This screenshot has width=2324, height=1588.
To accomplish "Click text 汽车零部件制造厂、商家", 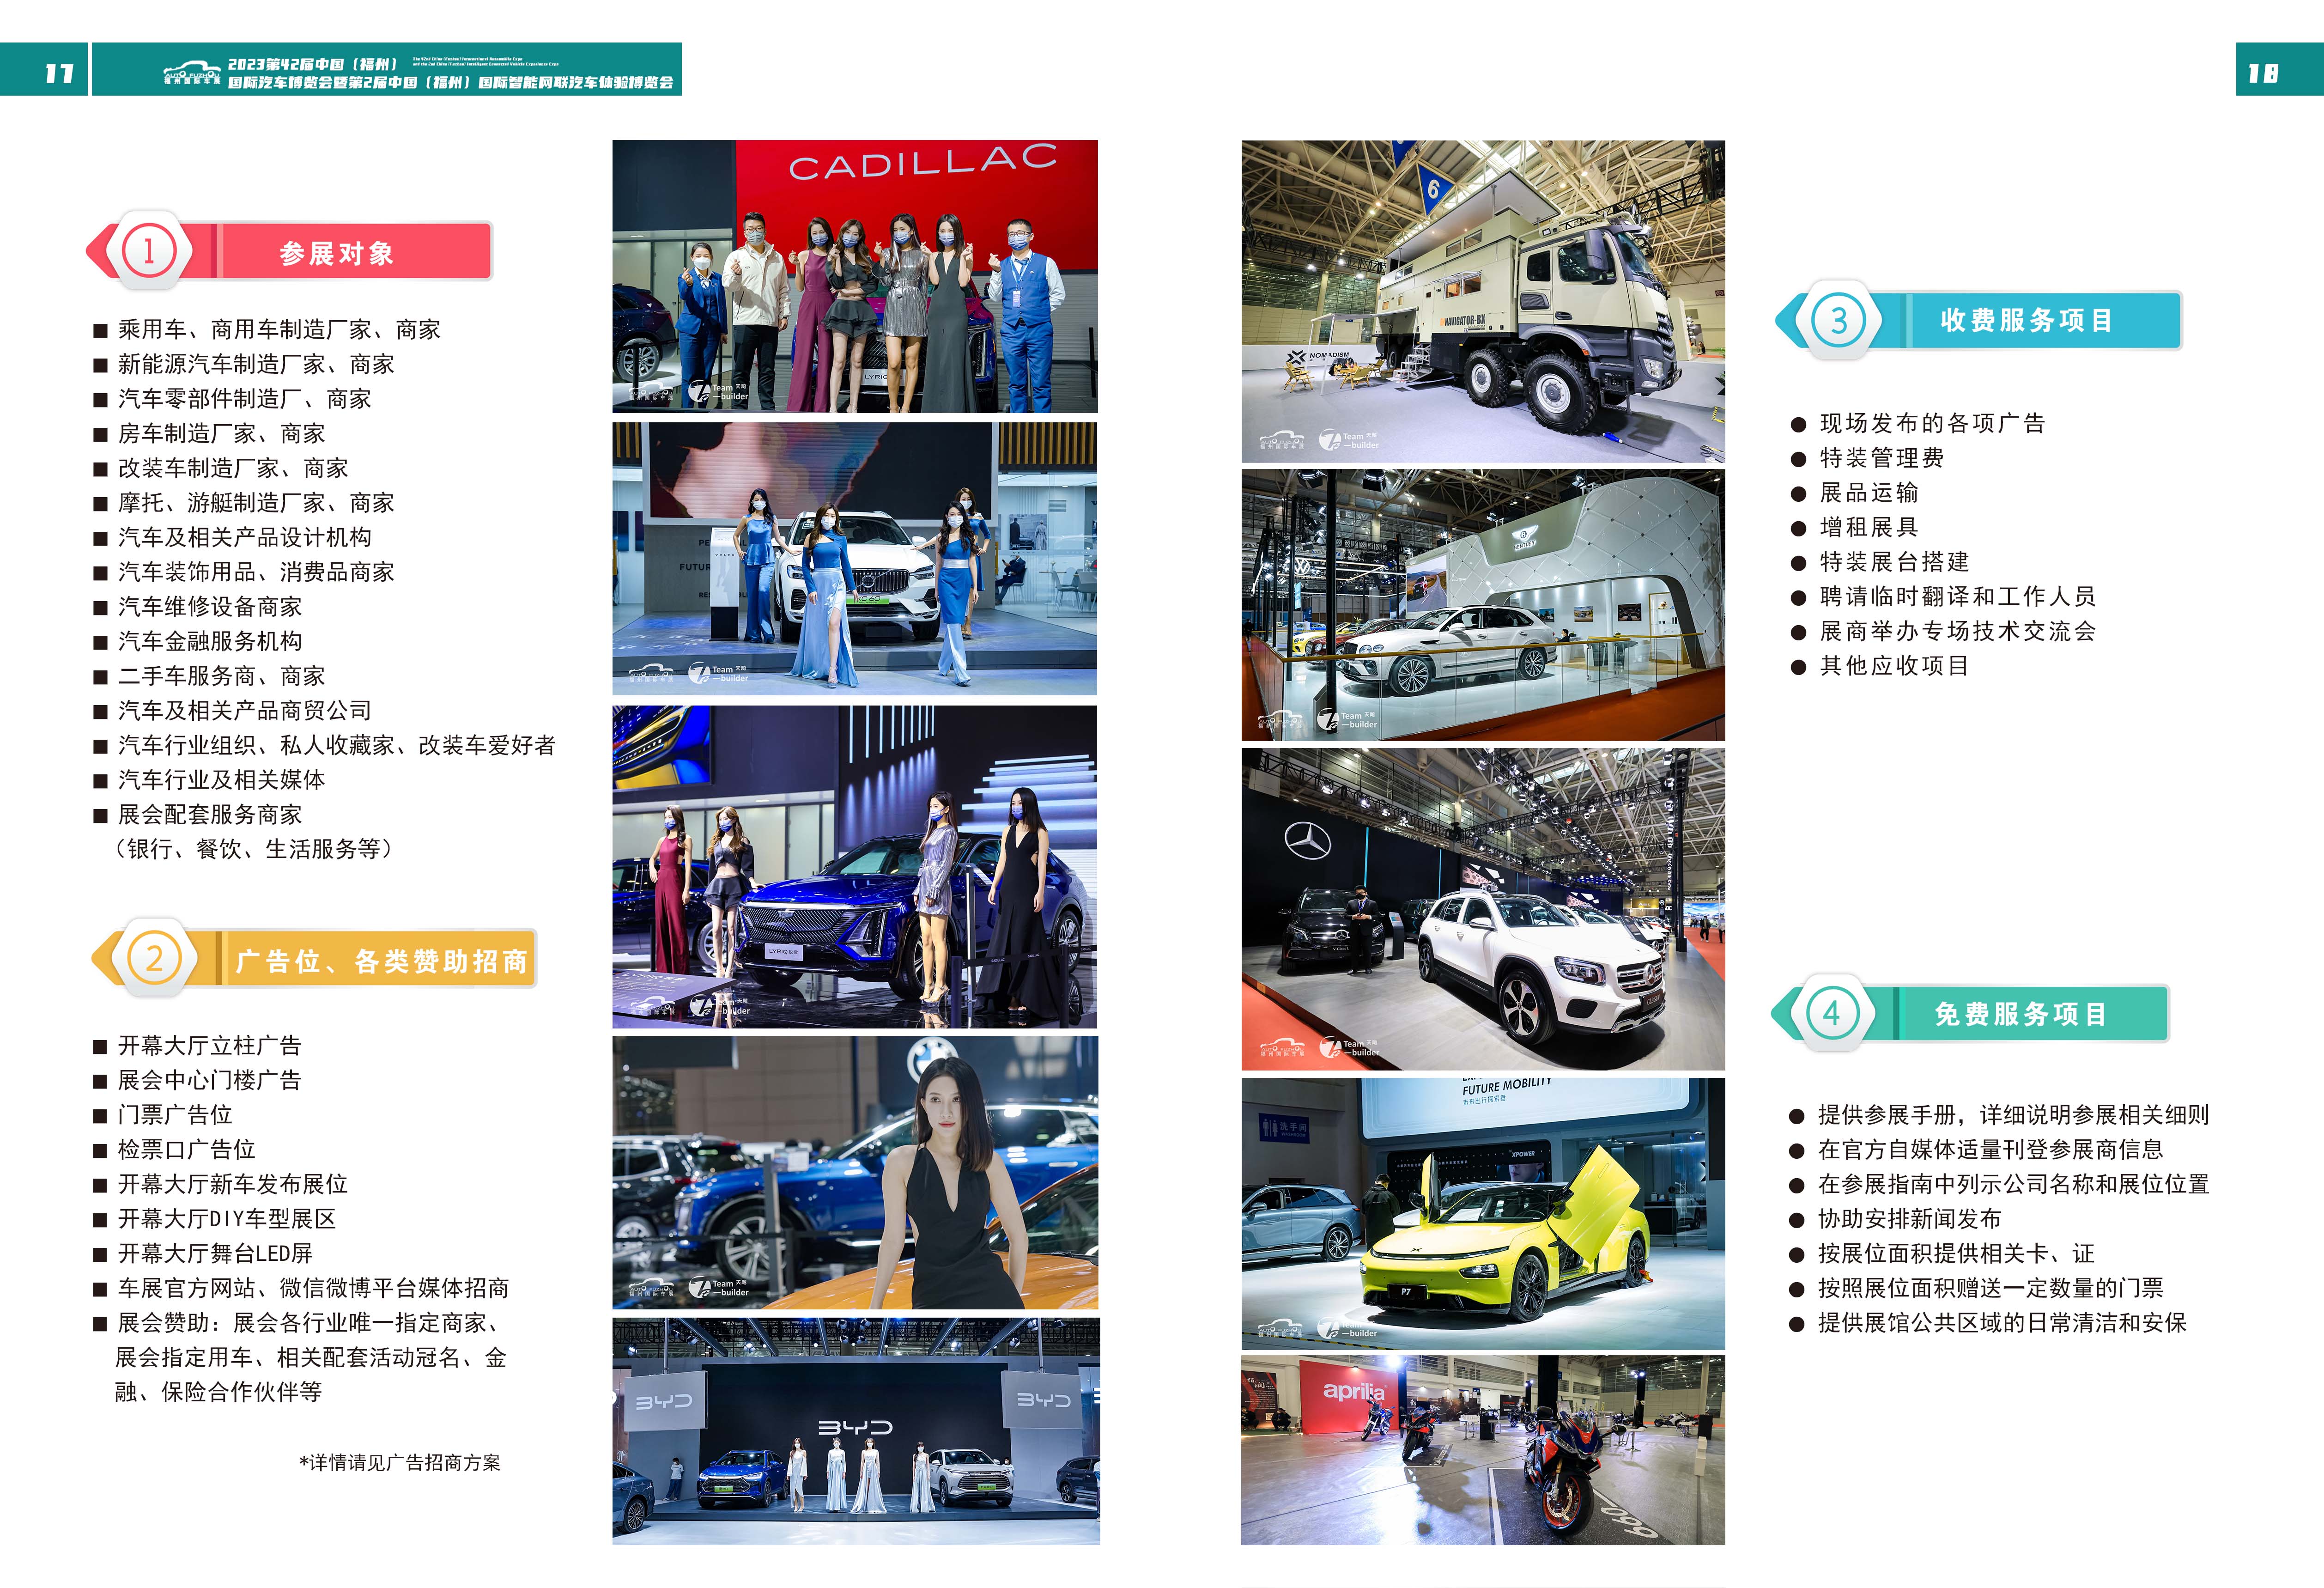I will point(245,399).
